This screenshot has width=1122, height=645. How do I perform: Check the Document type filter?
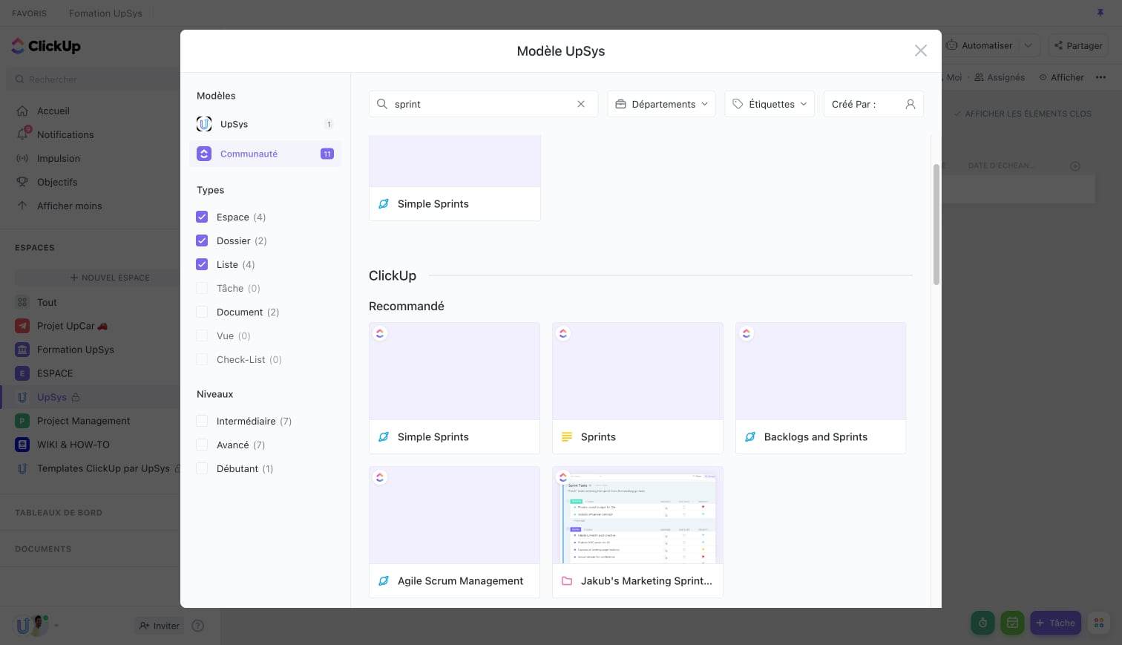coord(202,312)
